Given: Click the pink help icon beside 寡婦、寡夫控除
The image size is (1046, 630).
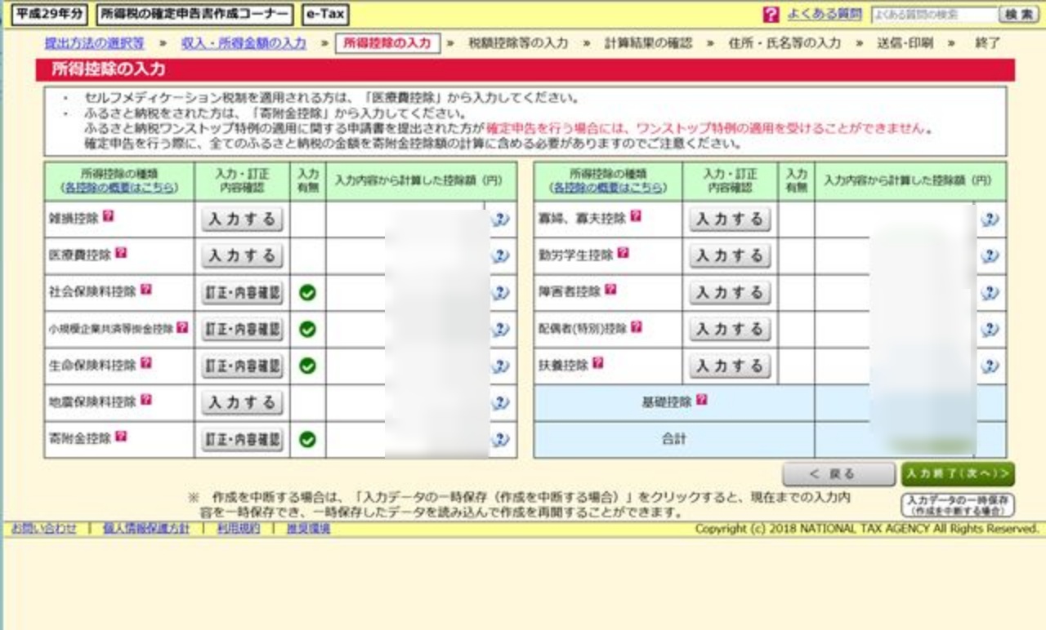Looking at the screenshot, I should click(x=636, y=217).
